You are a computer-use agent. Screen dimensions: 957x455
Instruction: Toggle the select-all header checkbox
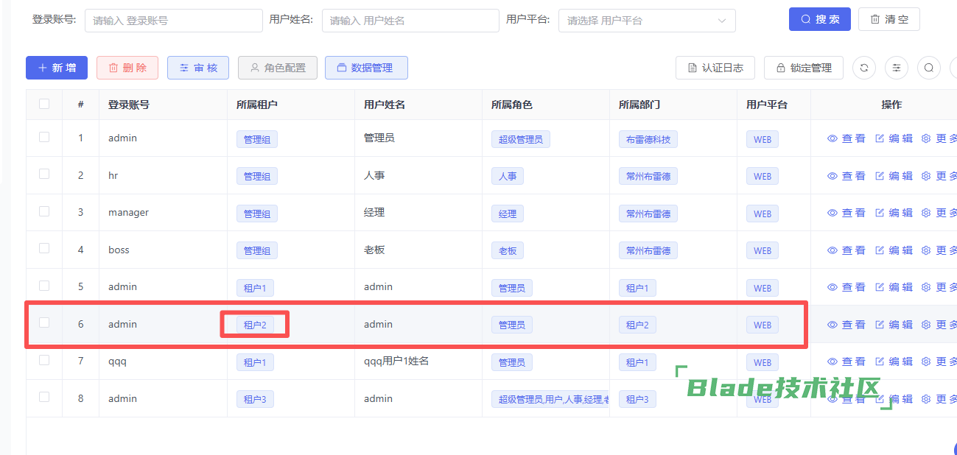(x=44, y=104)
